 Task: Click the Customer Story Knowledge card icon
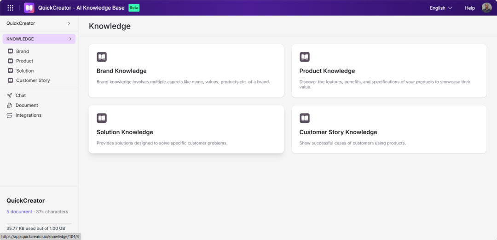click(x=305, y=118)
